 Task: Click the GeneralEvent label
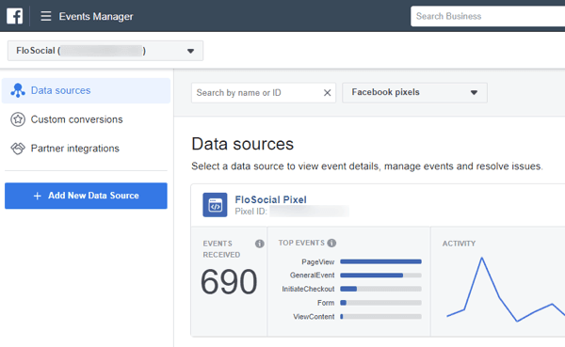pyautogui.click(x=312, y=276)
